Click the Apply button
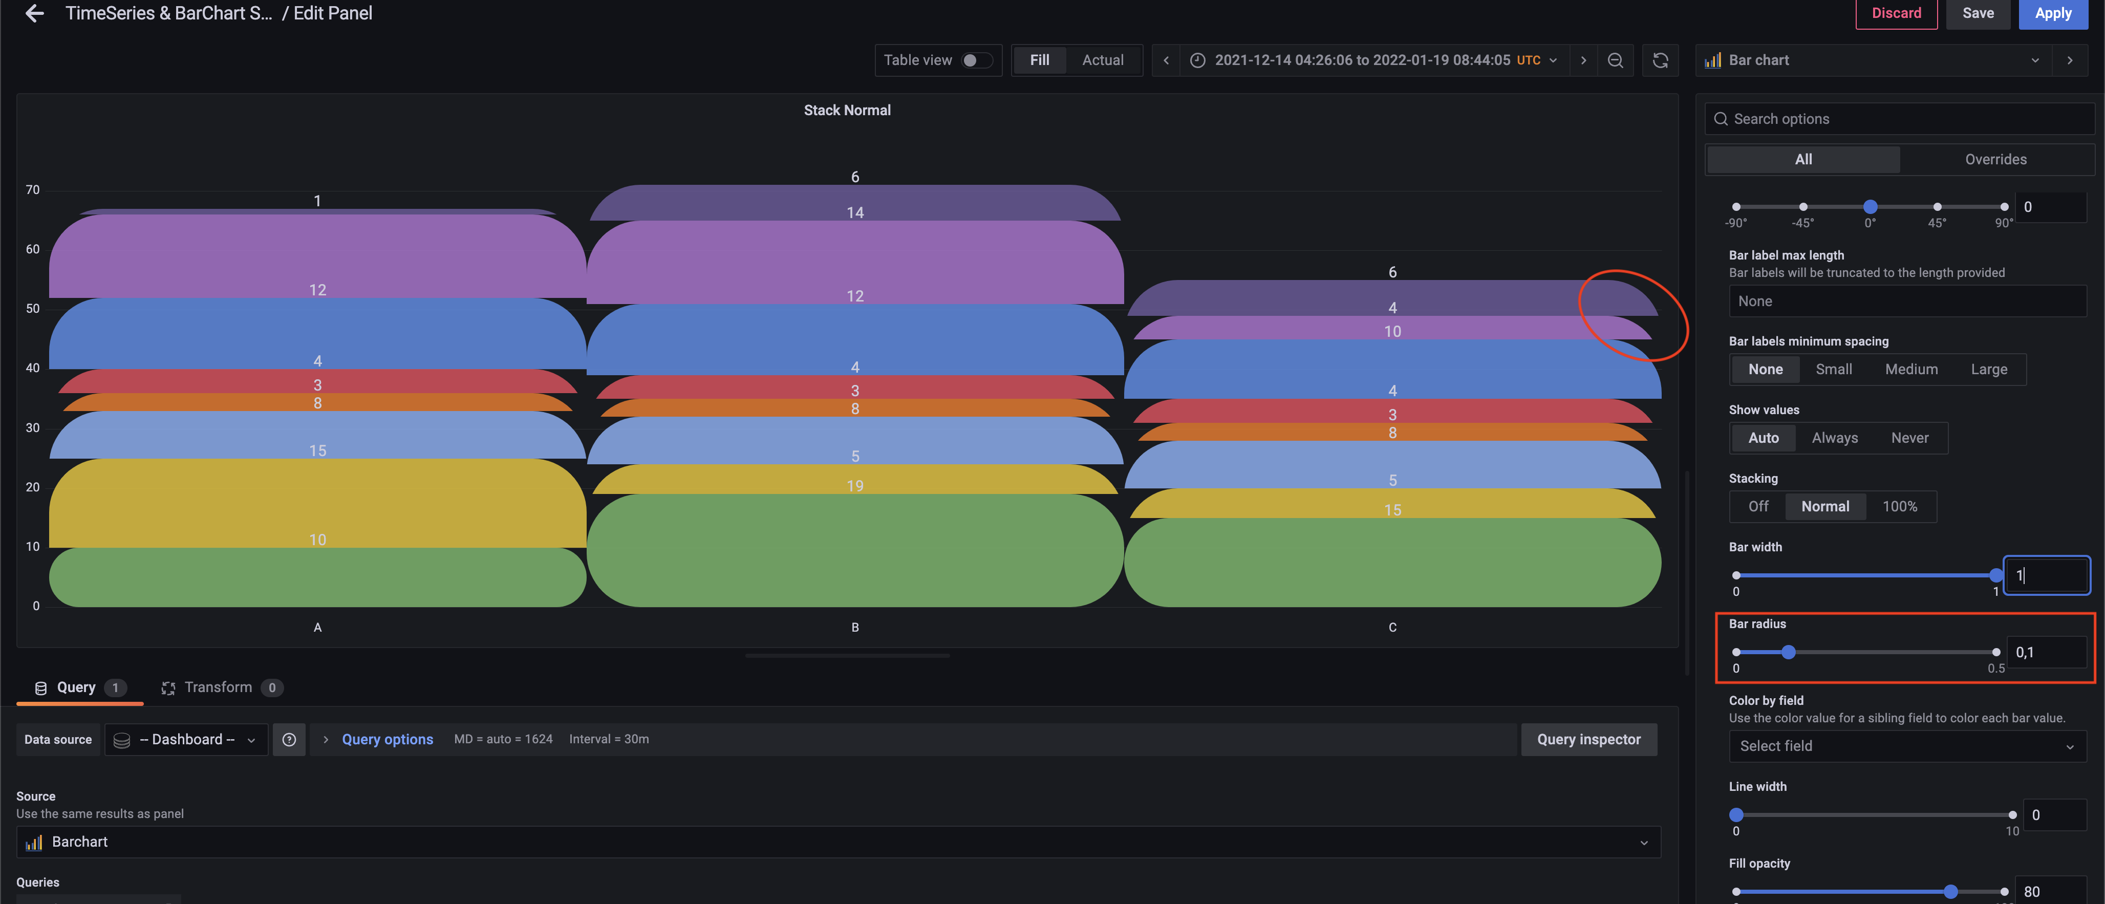 2053,13
